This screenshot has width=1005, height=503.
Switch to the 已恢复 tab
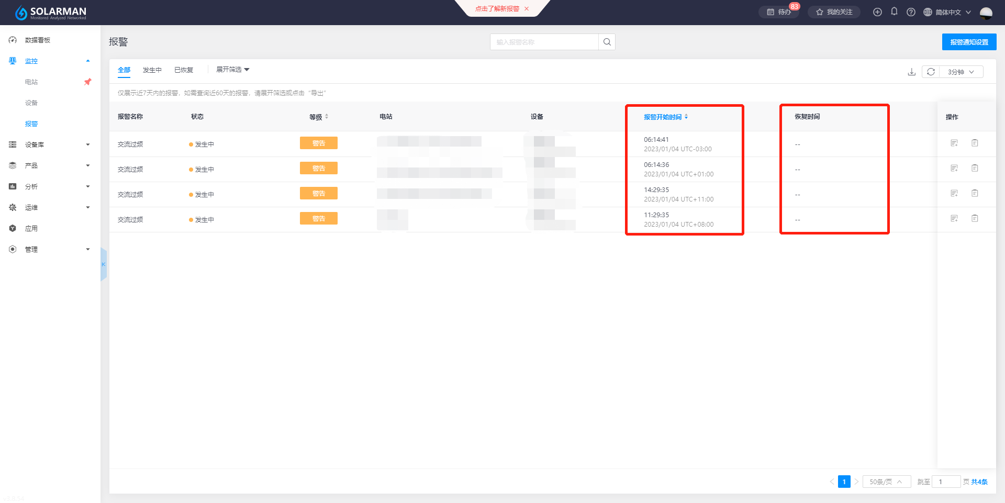click(183, 70)
